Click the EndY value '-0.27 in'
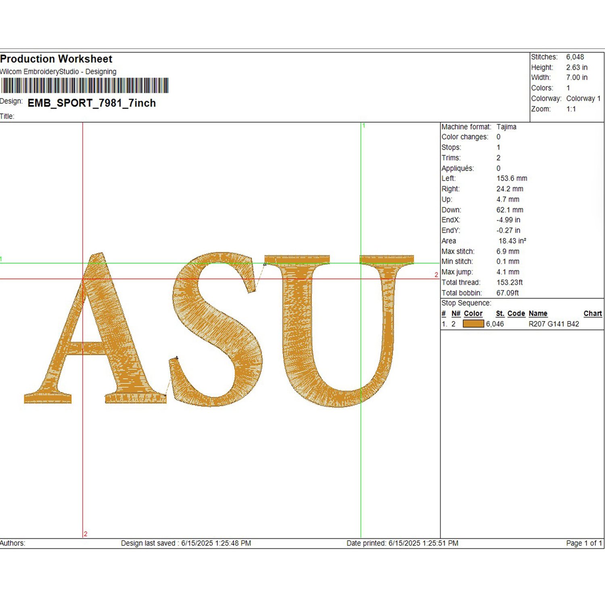This screenshot has width=605, height=603. 508,230
